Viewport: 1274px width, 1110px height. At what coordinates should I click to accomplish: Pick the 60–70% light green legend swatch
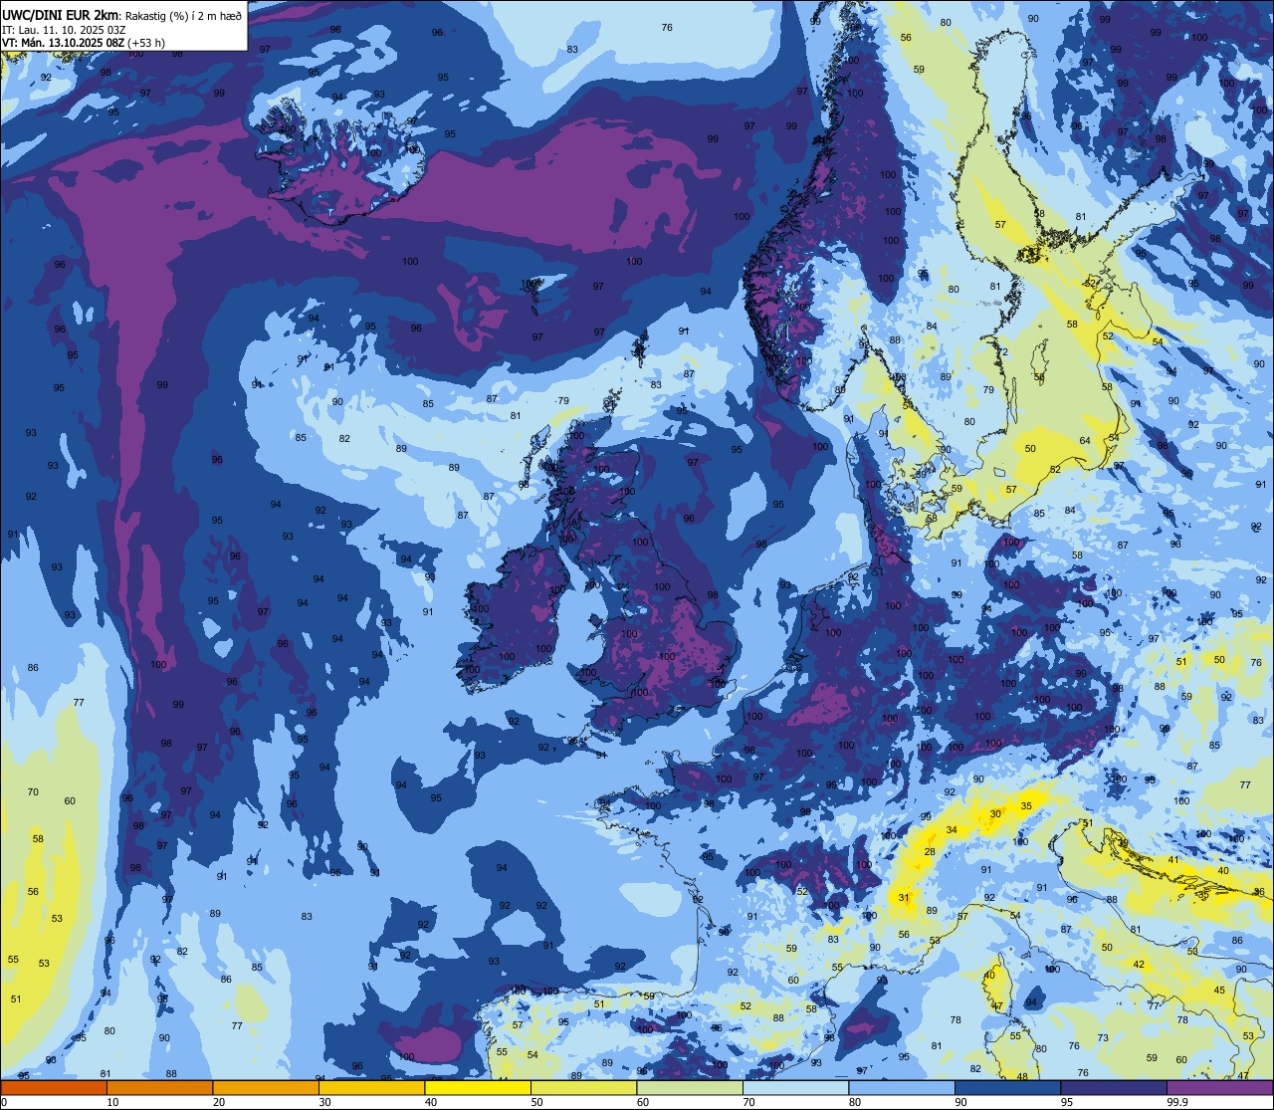[690, 1087]
